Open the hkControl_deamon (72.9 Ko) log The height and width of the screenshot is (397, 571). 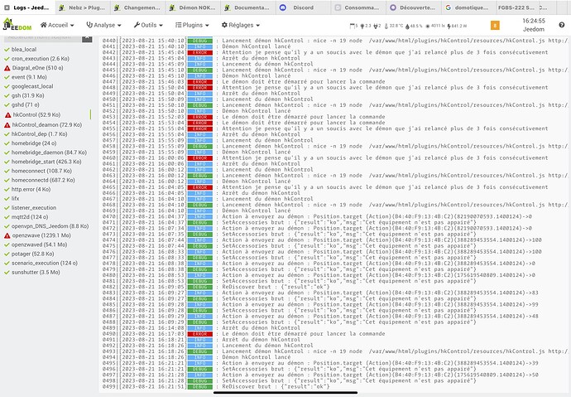[43, 124]
